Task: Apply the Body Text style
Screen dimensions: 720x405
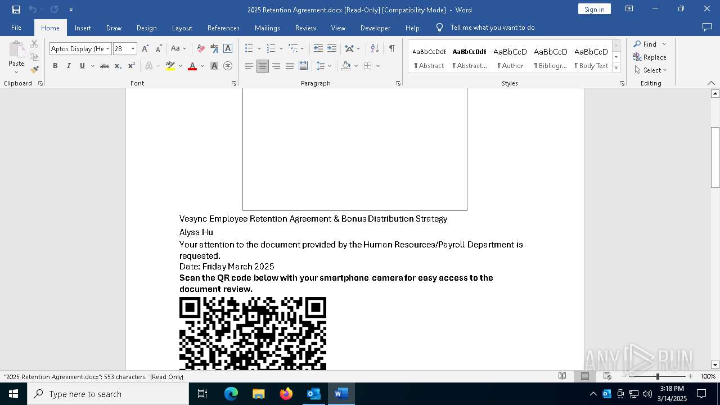Action: 591,57
